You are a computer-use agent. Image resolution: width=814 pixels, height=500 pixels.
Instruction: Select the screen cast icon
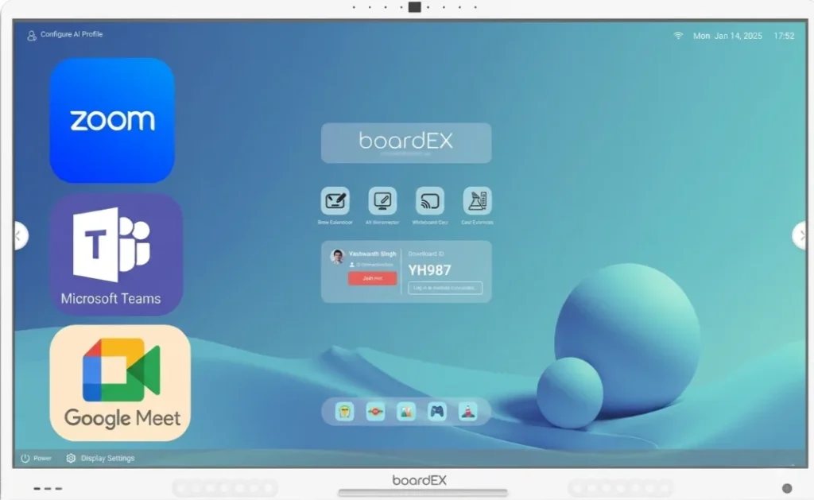point(430,200)
